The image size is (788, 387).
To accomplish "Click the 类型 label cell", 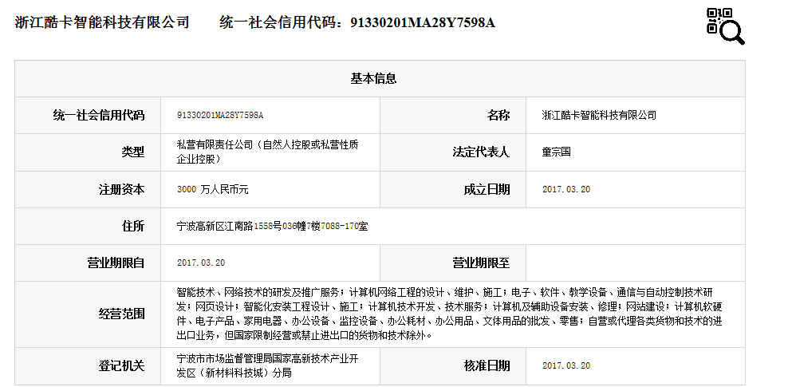I will click(132, 152).
